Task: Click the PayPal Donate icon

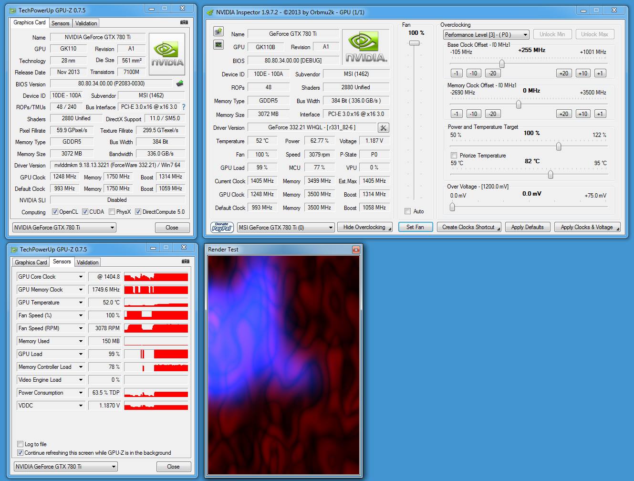Action: pyautogui.click(x=222, y=227)
